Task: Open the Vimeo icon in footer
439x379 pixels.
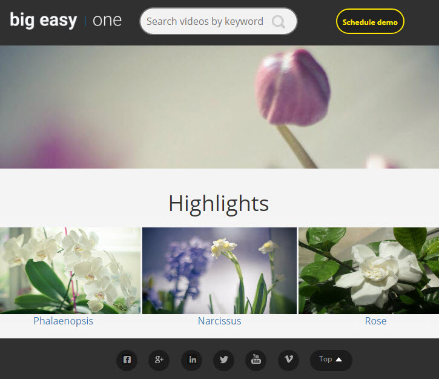Action: click(288, 360)
